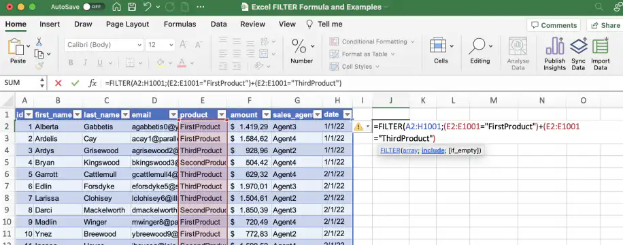Pick the red font color swatch
Viewport: 623px width, 245px height.
pyautogui.click(x=182, y=63)
